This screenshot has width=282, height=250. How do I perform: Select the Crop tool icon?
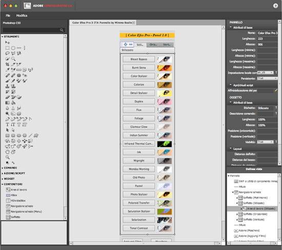(7, 64)
